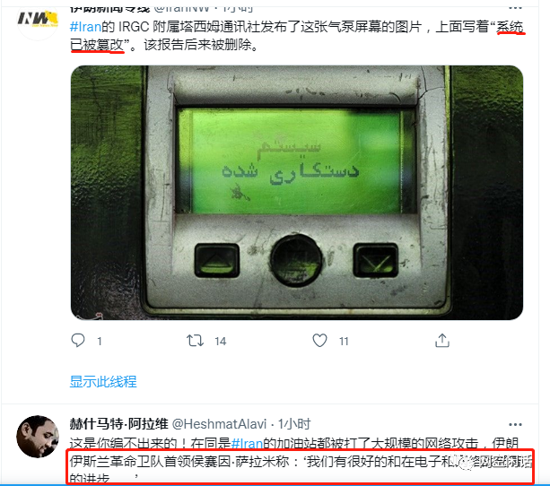Click the reply speech bubble icon
Image resolution: width=550 pixels, height=486 pixels.
[x=78, y=341]
